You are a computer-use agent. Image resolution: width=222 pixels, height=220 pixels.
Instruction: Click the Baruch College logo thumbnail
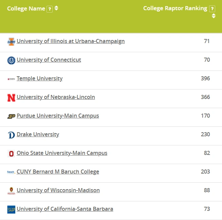11,172
